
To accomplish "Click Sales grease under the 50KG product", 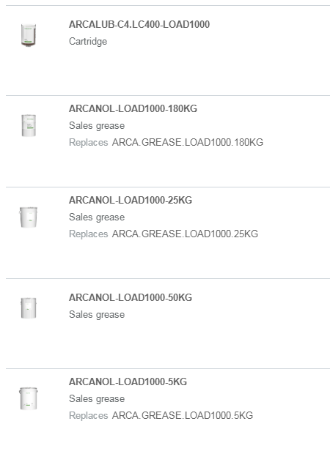I will pos(97,314).
